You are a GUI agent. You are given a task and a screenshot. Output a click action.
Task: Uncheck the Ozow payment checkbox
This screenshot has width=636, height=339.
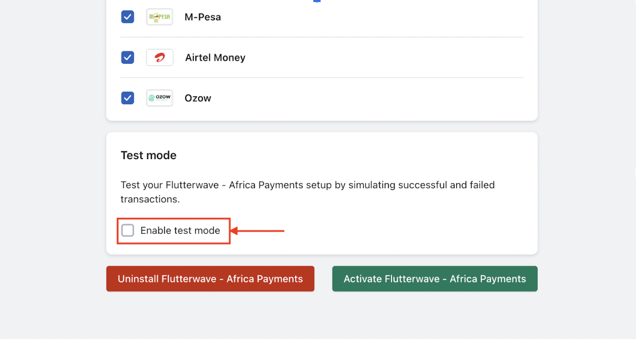(x=127, y=98)
